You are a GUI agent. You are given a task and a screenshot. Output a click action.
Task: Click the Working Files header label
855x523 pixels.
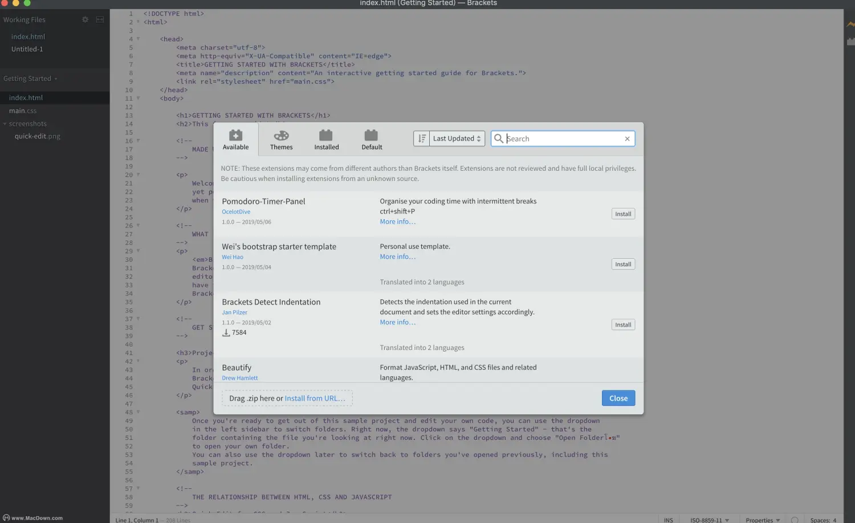click(24, 19)
